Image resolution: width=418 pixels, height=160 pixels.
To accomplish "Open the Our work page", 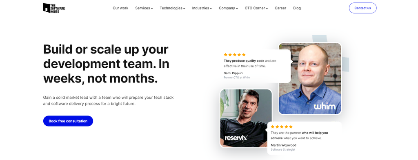I will click(x=120, y=8).
